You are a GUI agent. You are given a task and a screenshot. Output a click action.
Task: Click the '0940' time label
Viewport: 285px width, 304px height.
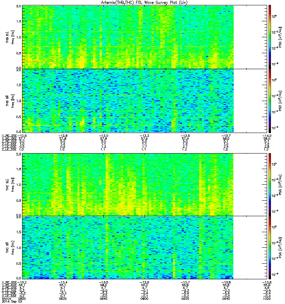point(226,299)
